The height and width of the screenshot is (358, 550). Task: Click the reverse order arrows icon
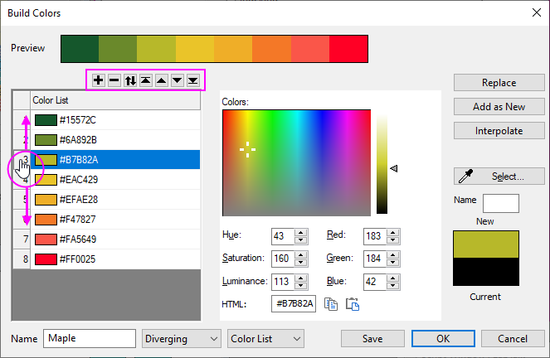tap(129, 80)
